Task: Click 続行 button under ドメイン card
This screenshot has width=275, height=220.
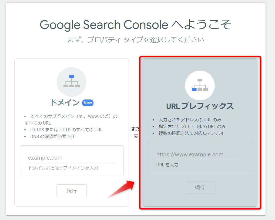Action: point(72,191)
